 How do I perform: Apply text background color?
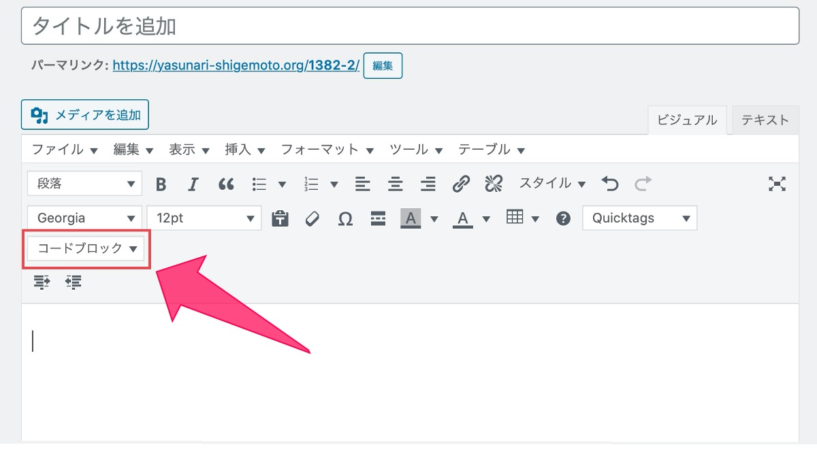411,218
